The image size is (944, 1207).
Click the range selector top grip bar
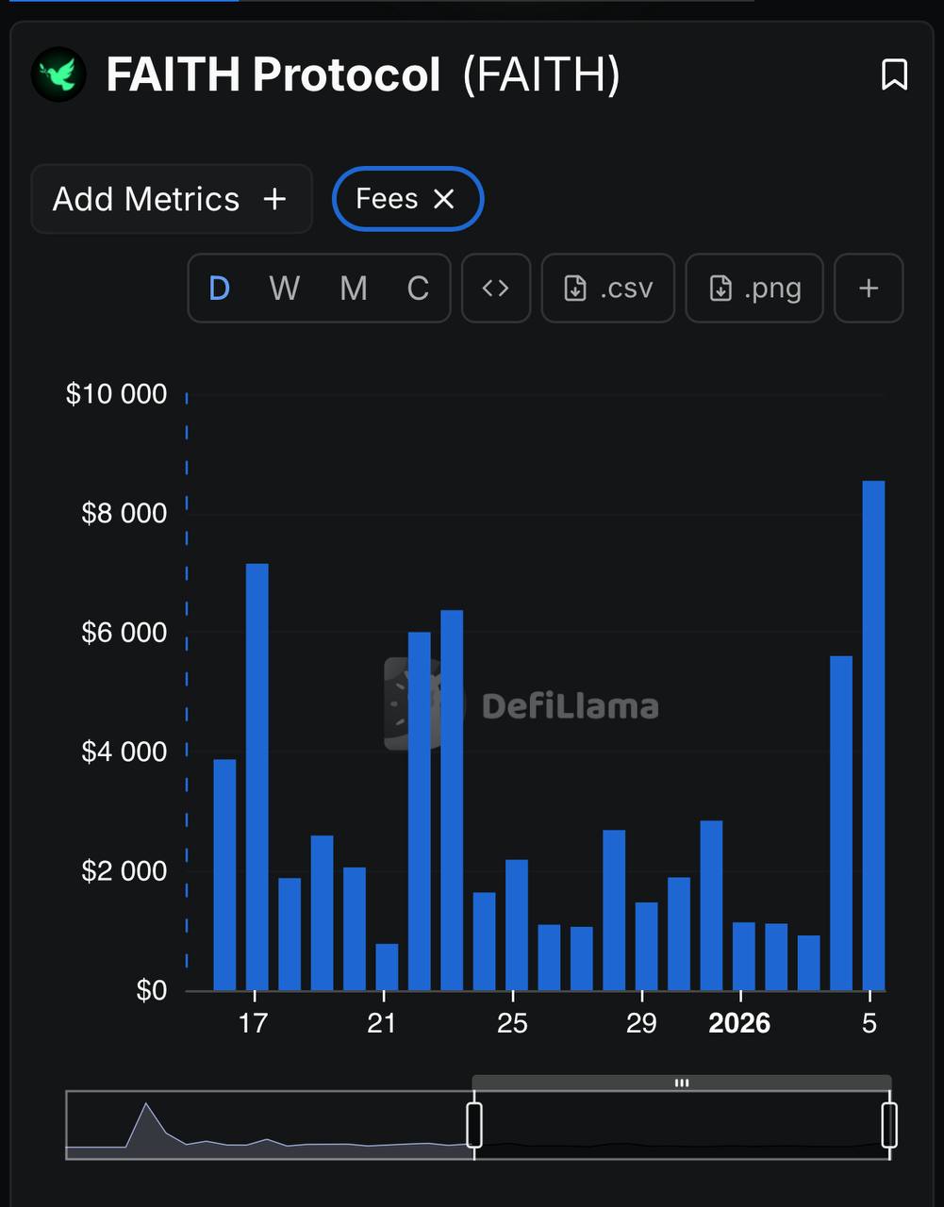tap(682, 1083)
